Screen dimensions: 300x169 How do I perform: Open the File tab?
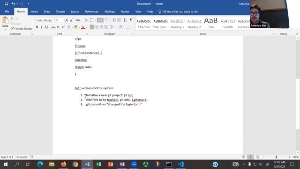7,11
